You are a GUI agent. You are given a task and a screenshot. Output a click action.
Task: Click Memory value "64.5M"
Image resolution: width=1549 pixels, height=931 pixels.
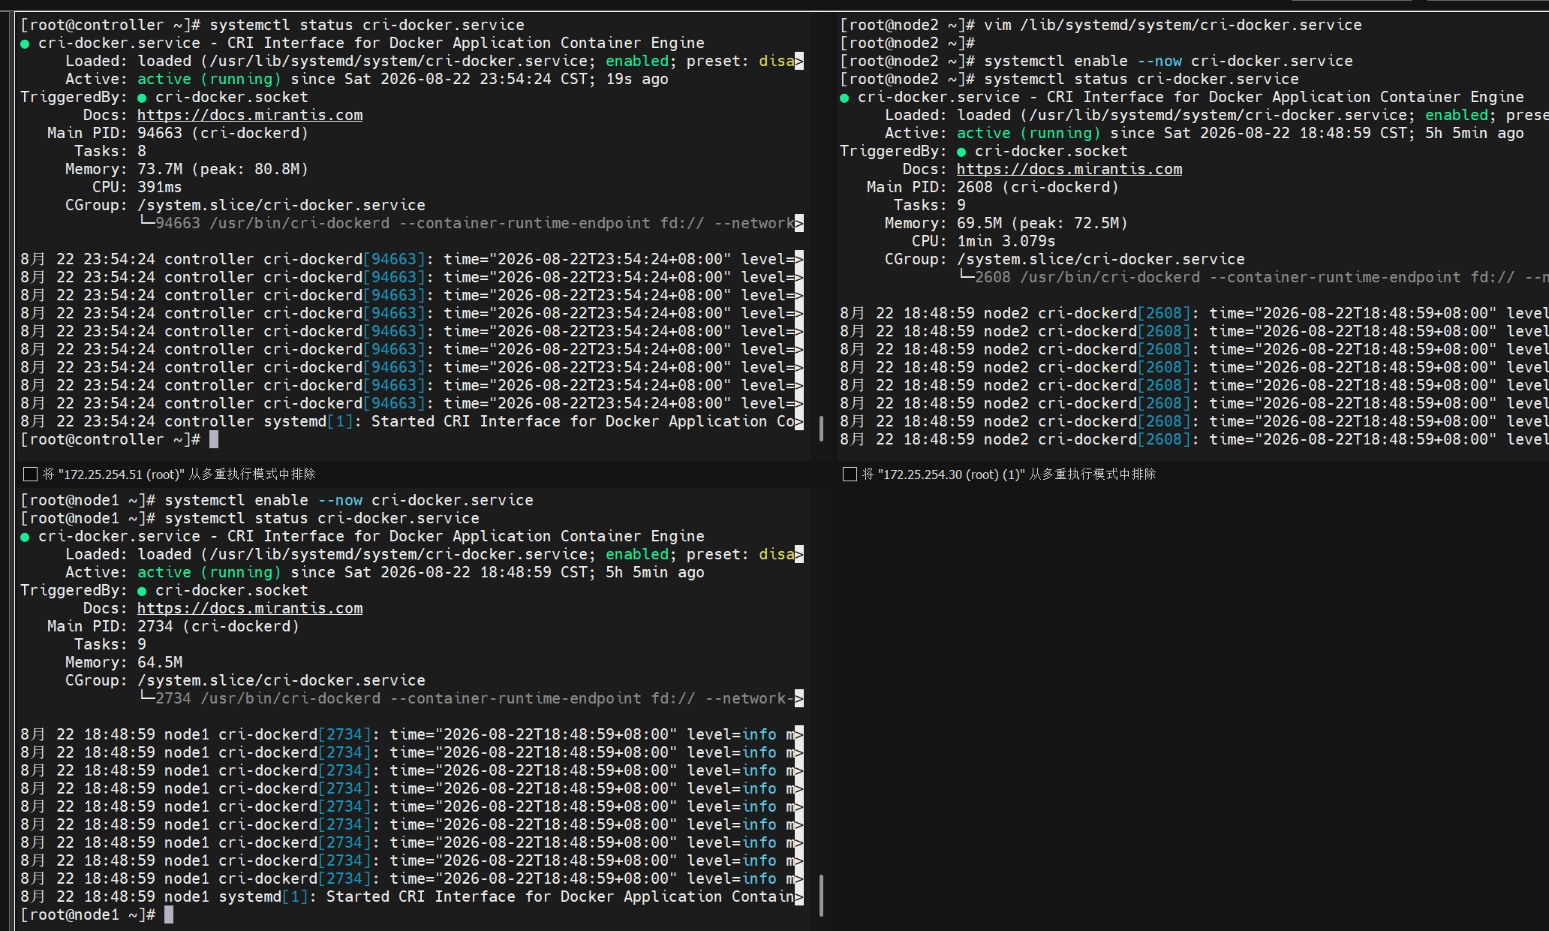click(160, 662)
